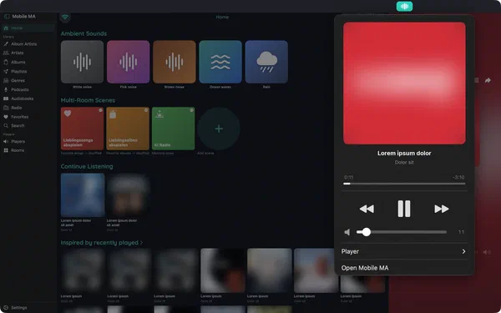
Task: Open first blue Continue Listening cover
Action: 83,195
